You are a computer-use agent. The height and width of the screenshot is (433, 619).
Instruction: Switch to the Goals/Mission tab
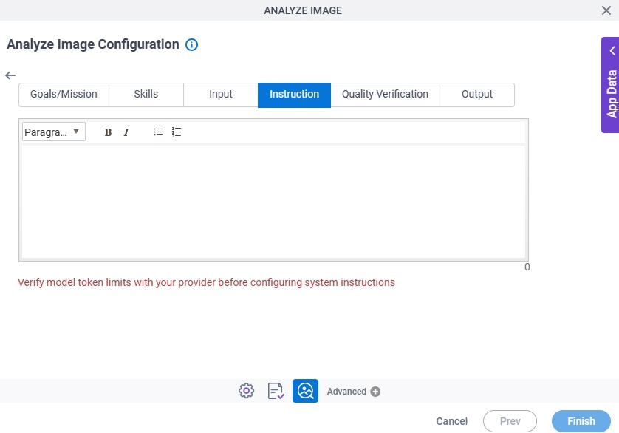[64, 95]
